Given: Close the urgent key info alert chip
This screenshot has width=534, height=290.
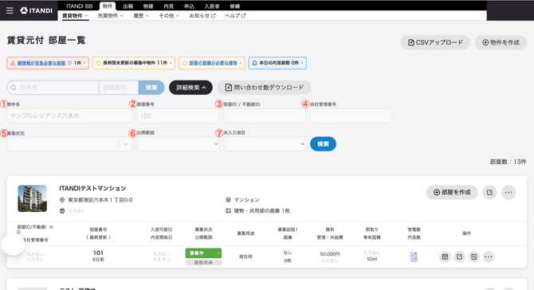Looking at the screenshot, I should 84,63.
